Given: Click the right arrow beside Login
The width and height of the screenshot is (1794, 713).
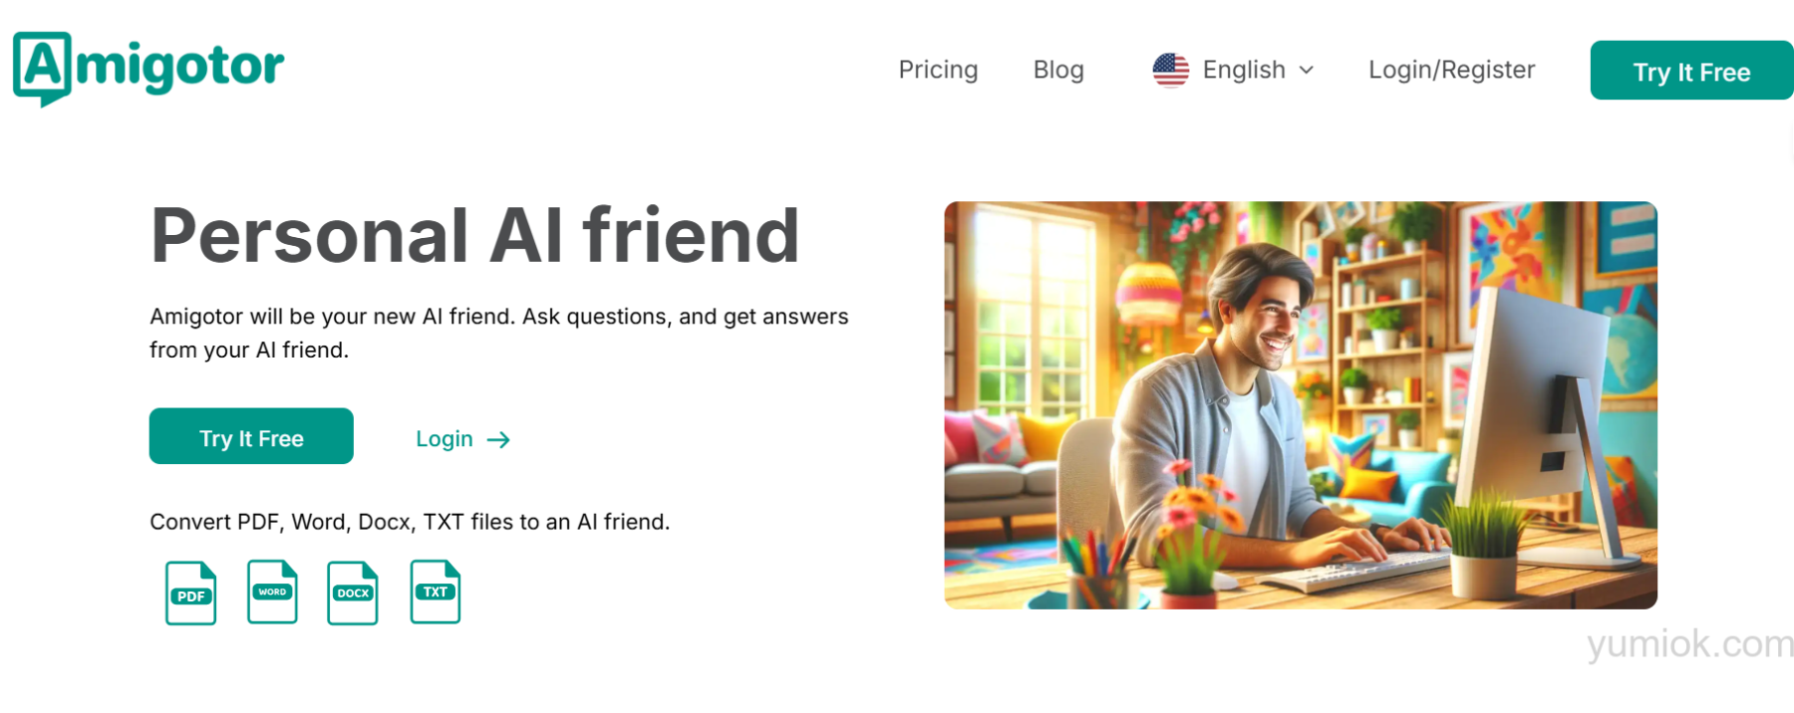Looking at the screenshot, I should (x=498, y=439).
